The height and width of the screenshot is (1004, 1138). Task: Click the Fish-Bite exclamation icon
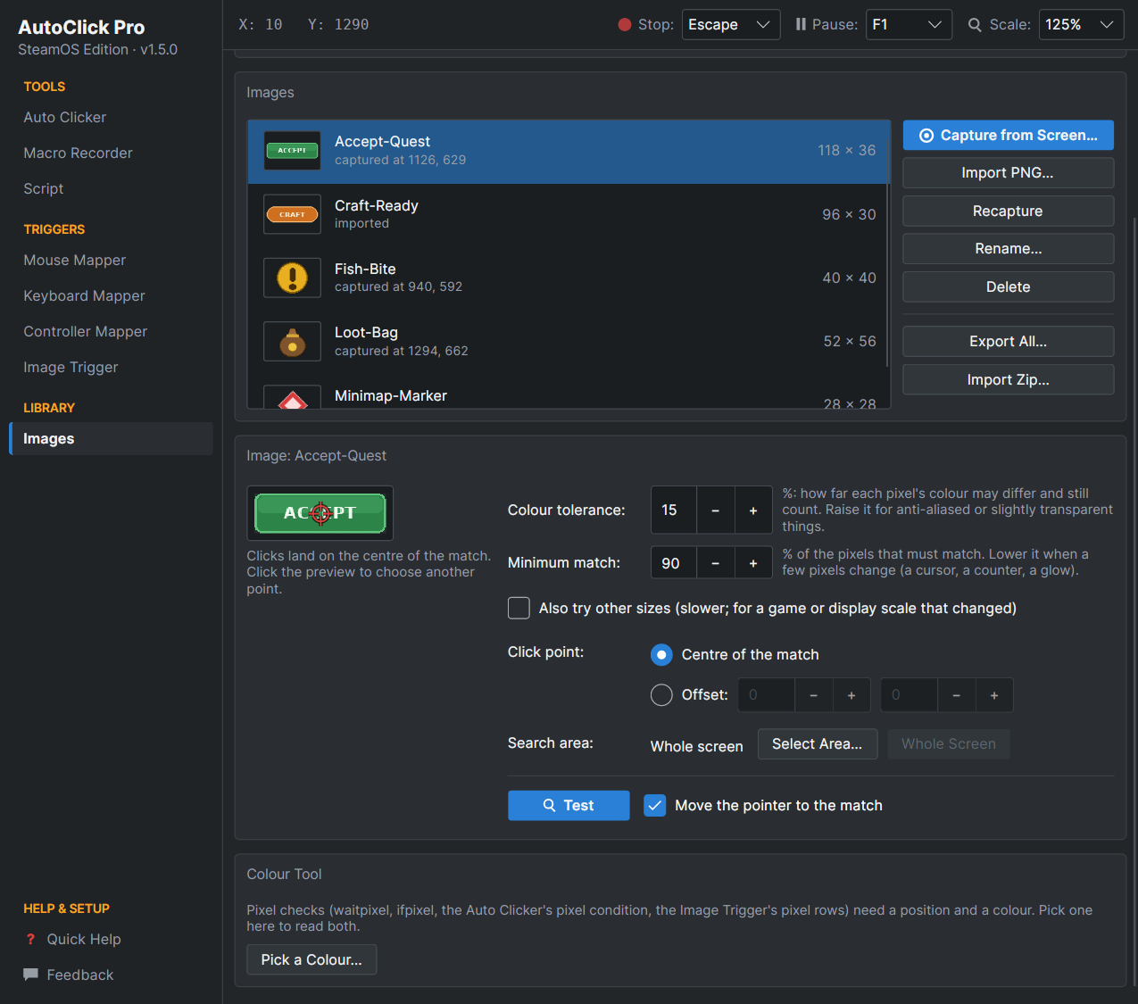292,278
